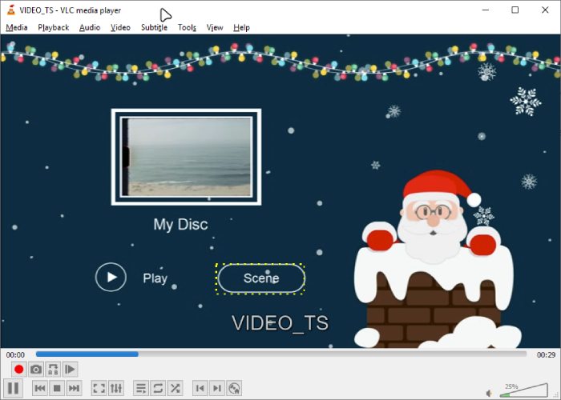561x400 pixels.
Task: Minimize the VLC window
Action: coord(486,10)
